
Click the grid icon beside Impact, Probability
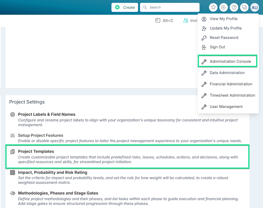pyautogui.click(x=13, y=173)
